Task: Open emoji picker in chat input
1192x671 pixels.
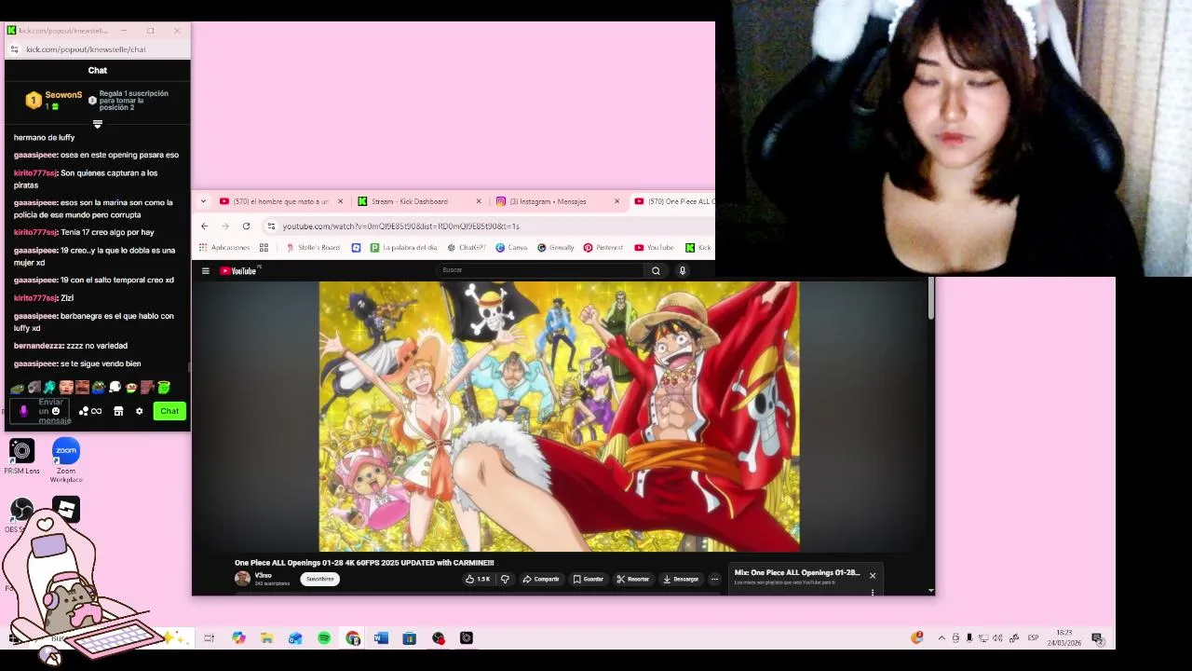Action: (x=56, y=411)
